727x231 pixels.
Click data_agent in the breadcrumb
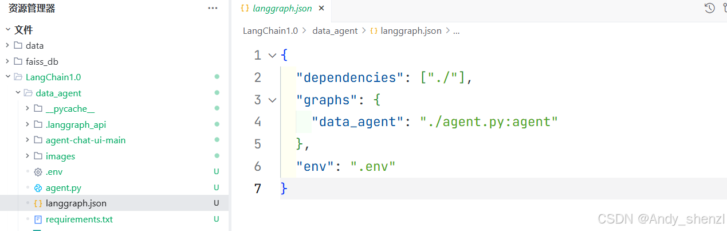335,31
